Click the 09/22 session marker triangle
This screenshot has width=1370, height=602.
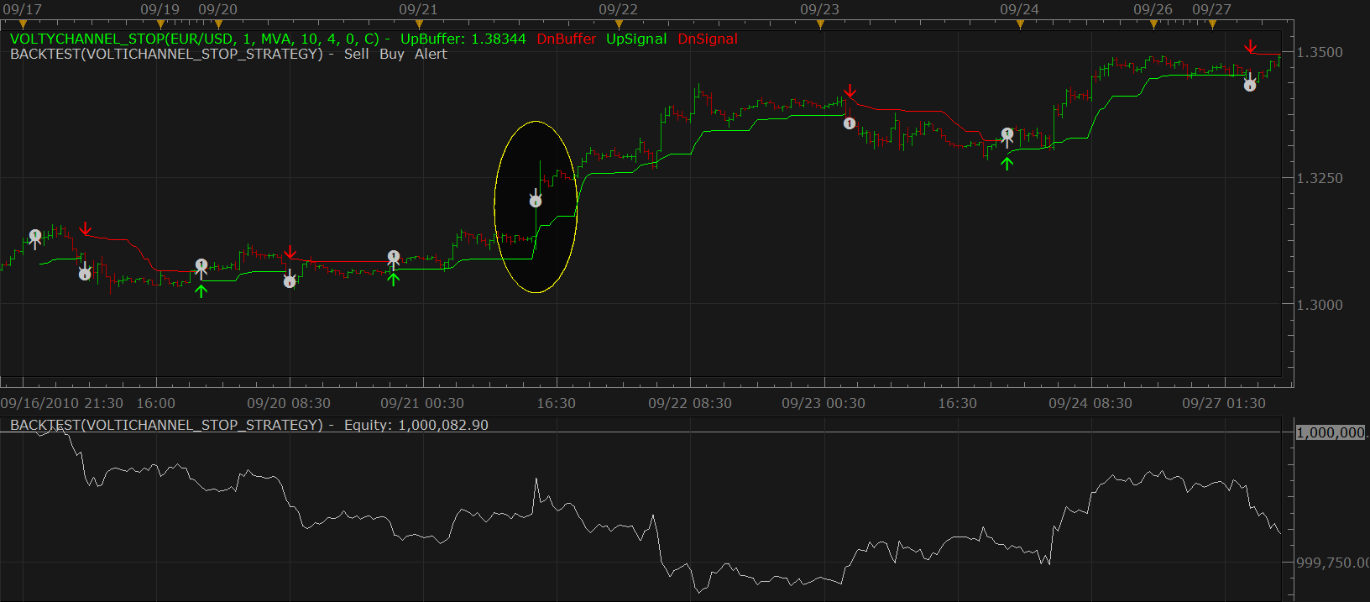point(619,24)
